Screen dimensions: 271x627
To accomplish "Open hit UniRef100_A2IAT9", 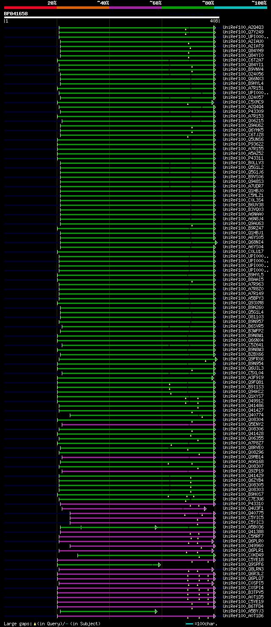I will [x=243, y=46].
